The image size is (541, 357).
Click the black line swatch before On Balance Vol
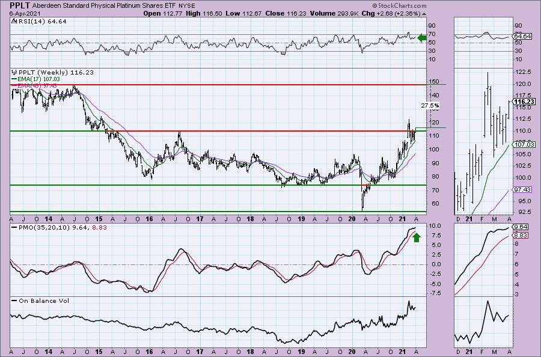[x=14, y=301]
